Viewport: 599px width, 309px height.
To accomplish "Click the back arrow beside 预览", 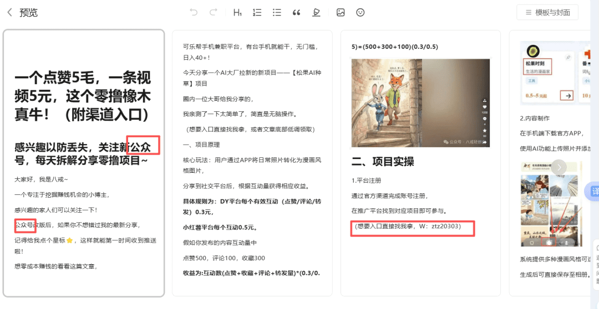I will pos(9,12).
